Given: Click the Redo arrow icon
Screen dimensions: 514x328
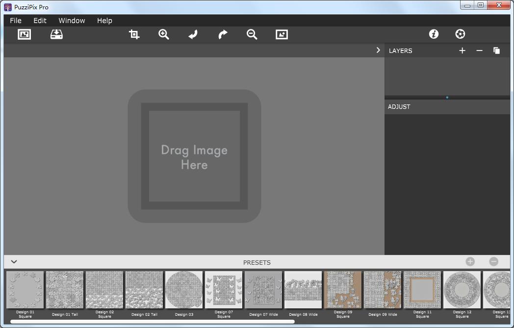Looking at the screenshot, I should [x=223, y=34].
